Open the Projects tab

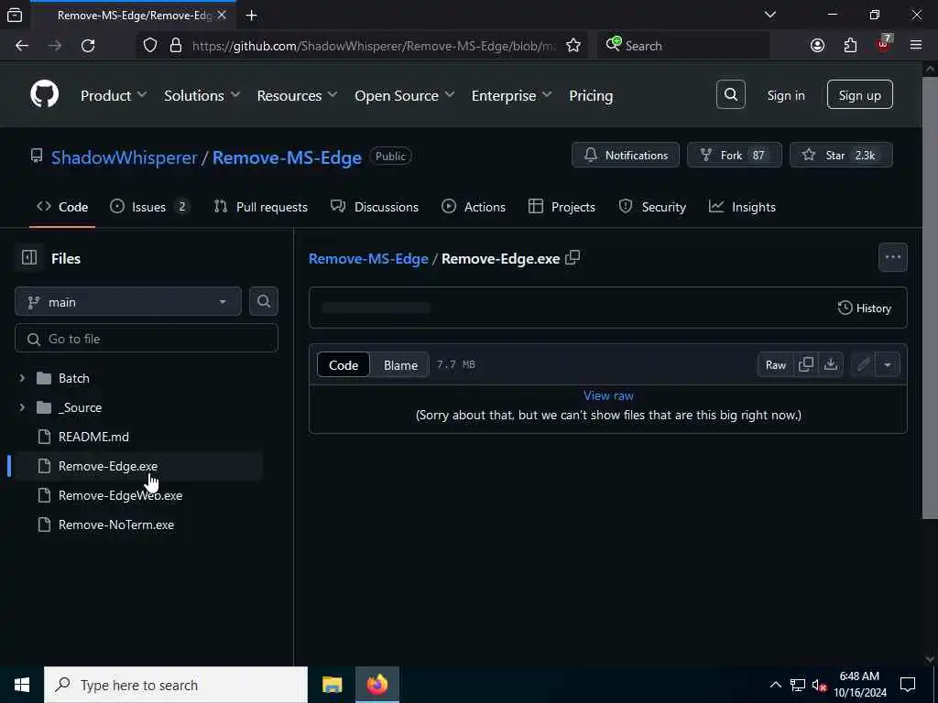pyautogui.click(x=562, y=207)
